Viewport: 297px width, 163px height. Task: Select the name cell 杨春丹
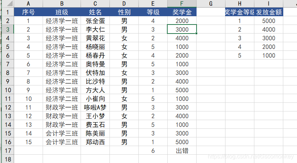pos(95,56)
